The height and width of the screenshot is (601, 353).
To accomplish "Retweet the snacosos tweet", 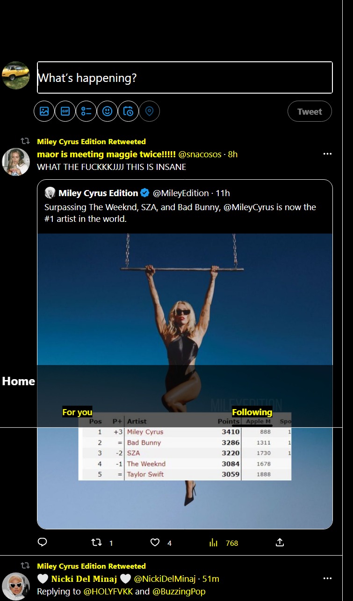I will pos(97,542).
